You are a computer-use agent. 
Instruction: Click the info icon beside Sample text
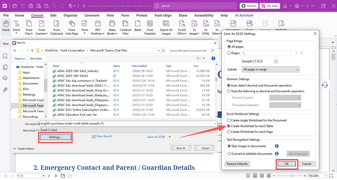[x=276, y=61]
